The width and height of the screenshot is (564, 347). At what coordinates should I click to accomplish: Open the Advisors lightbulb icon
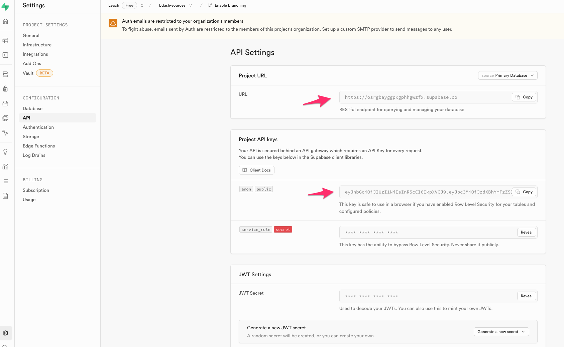coord(5,152)
